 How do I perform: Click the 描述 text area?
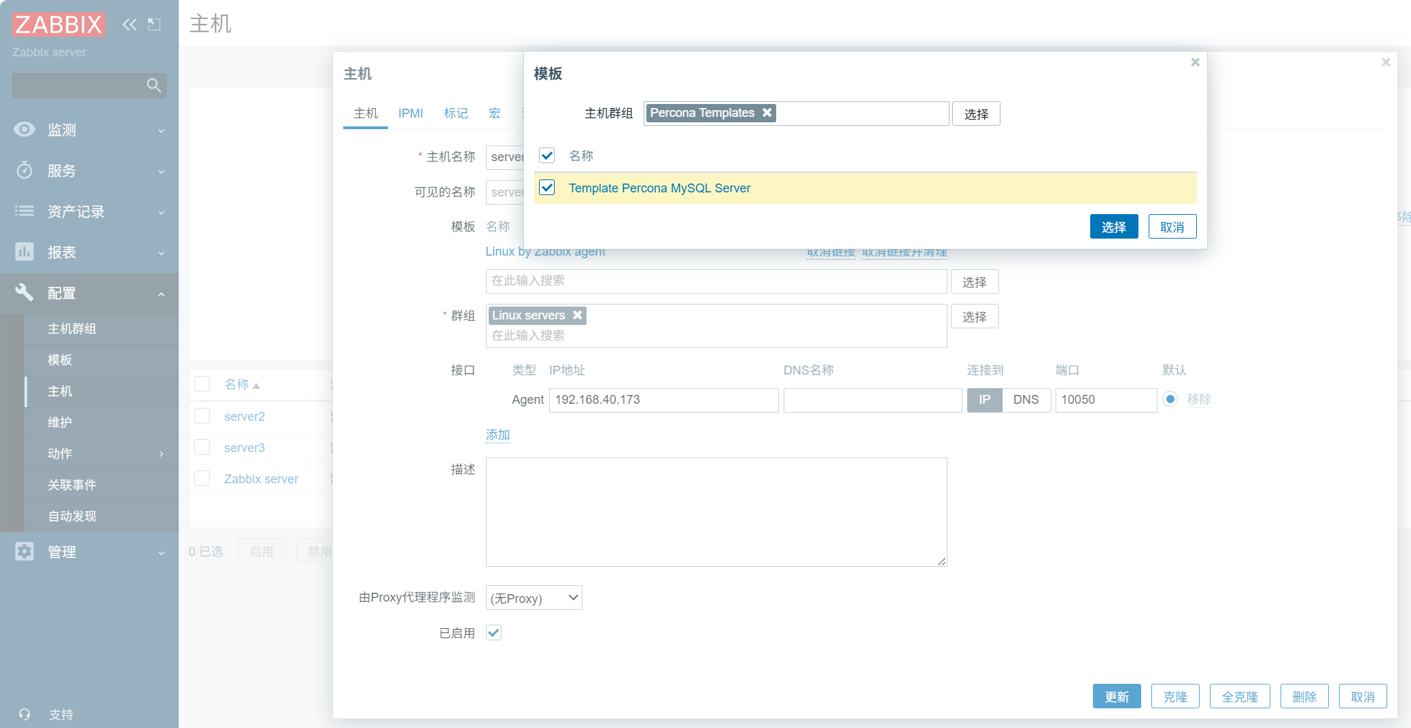pyautogui.click(x=716, y=512)
